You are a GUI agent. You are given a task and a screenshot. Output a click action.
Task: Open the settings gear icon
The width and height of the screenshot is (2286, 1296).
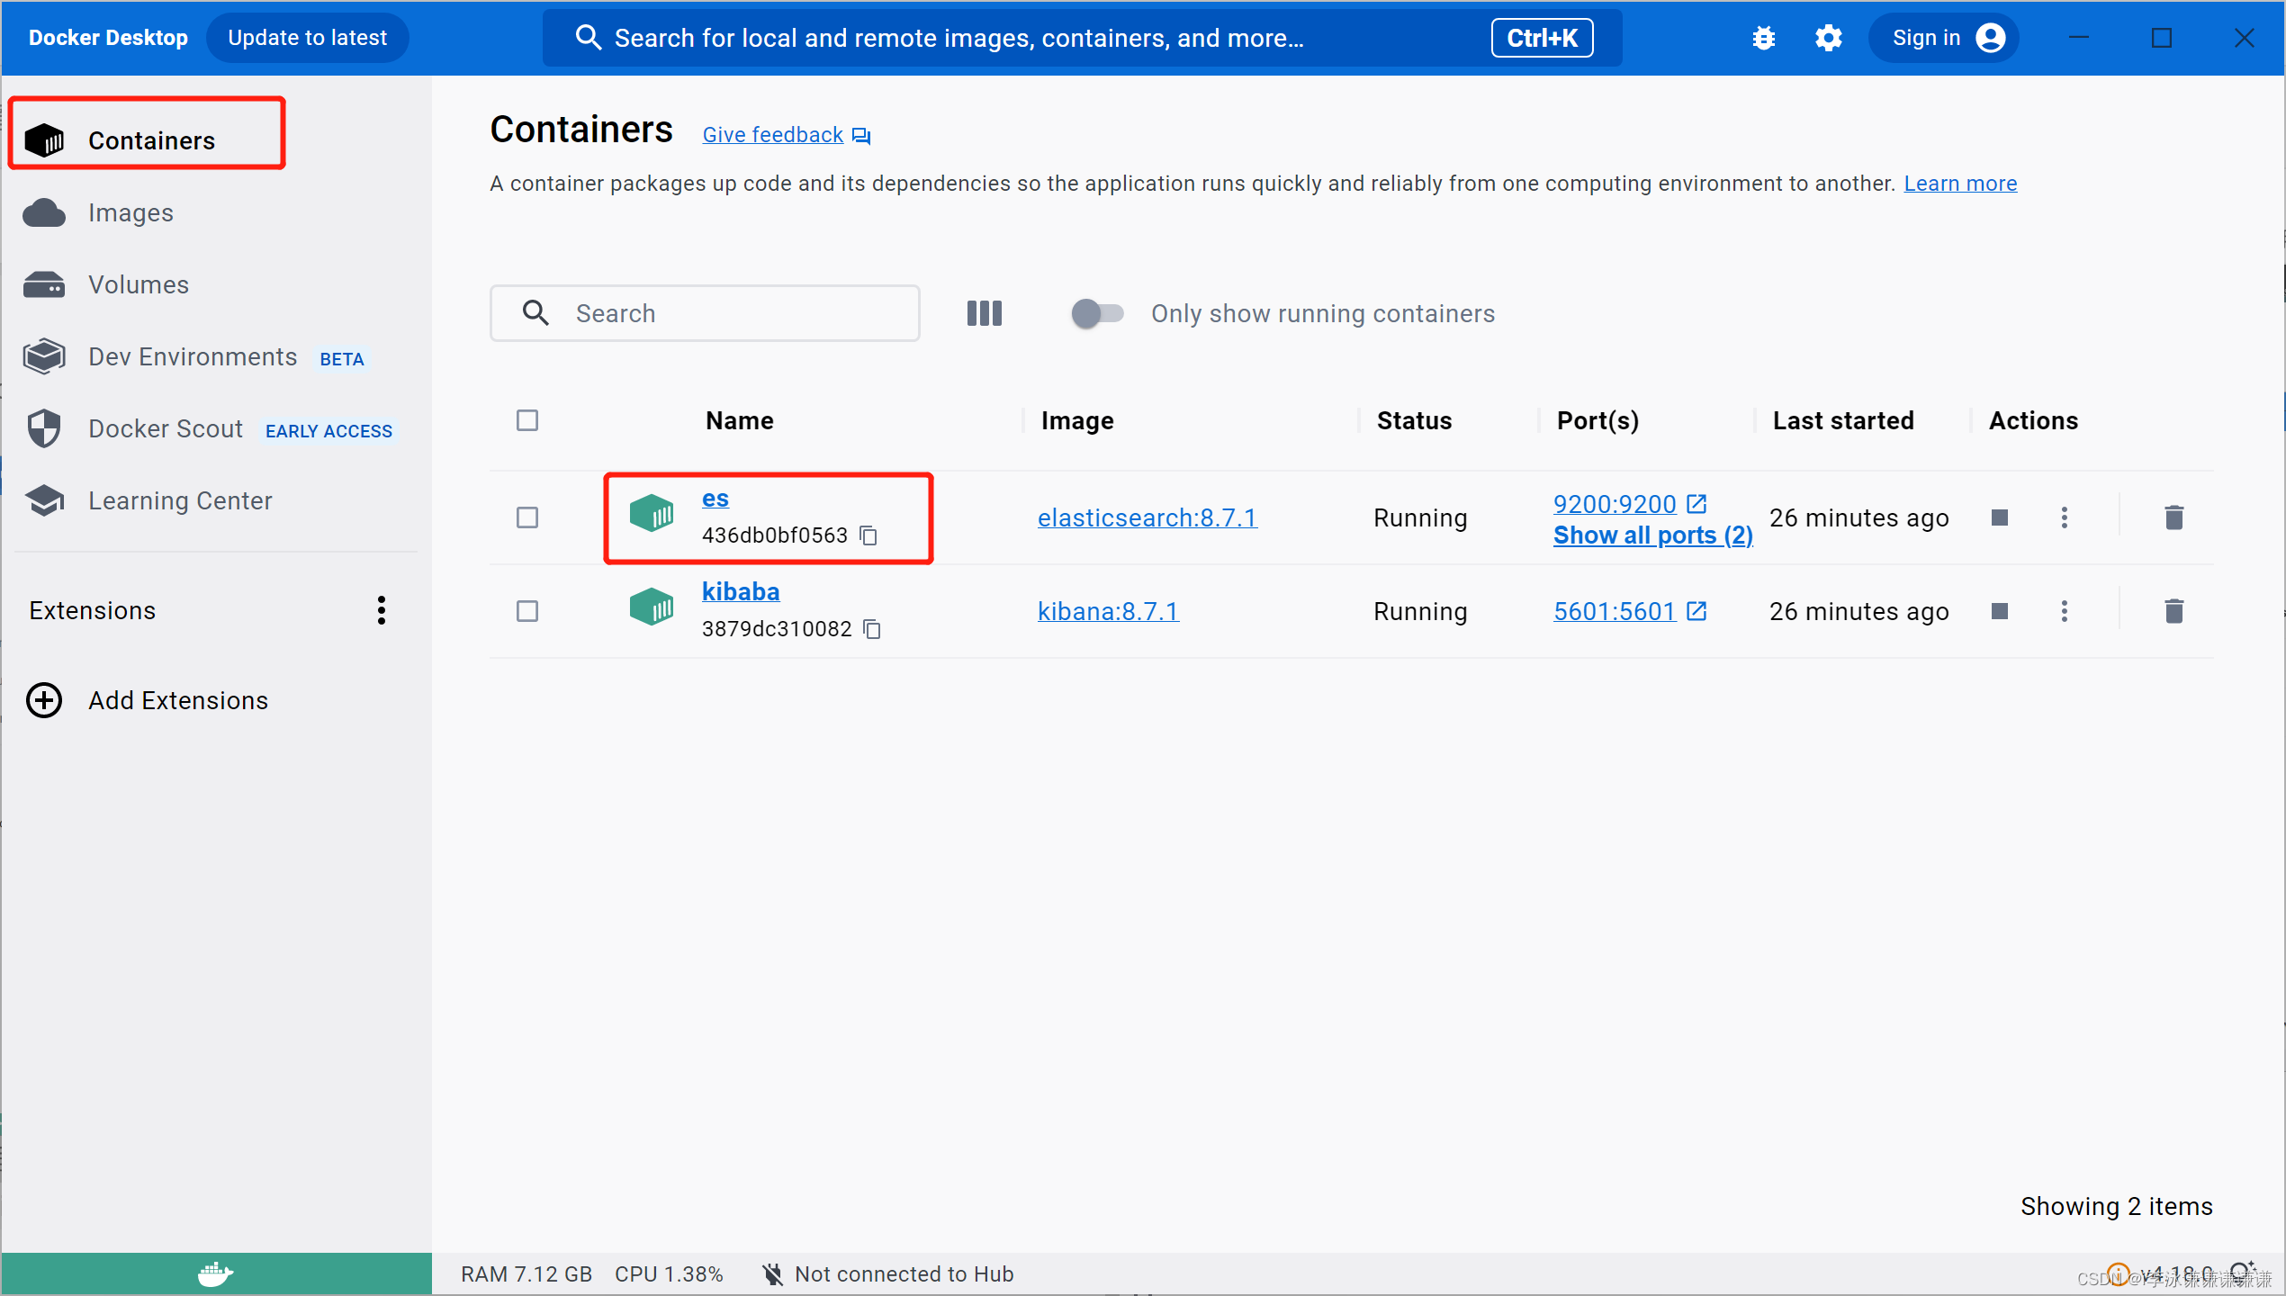pos(1828,38)
